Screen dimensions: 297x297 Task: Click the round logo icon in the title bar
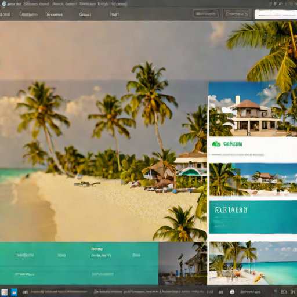[x=3, y=3]
